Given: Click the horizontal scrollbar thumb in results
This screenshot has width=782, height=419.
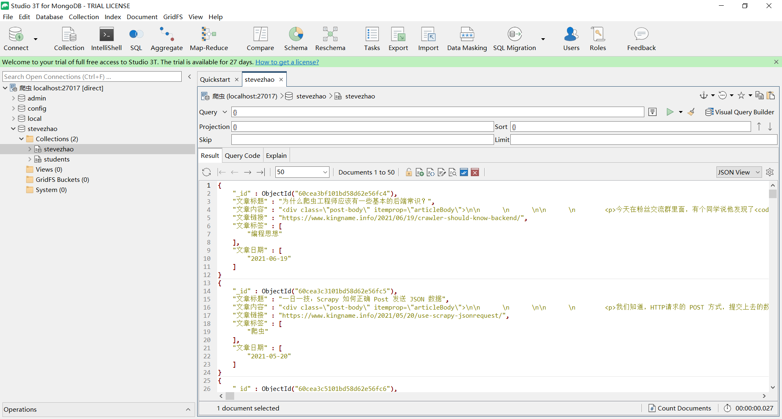Looking at the screenshot, I should (230, 396).
